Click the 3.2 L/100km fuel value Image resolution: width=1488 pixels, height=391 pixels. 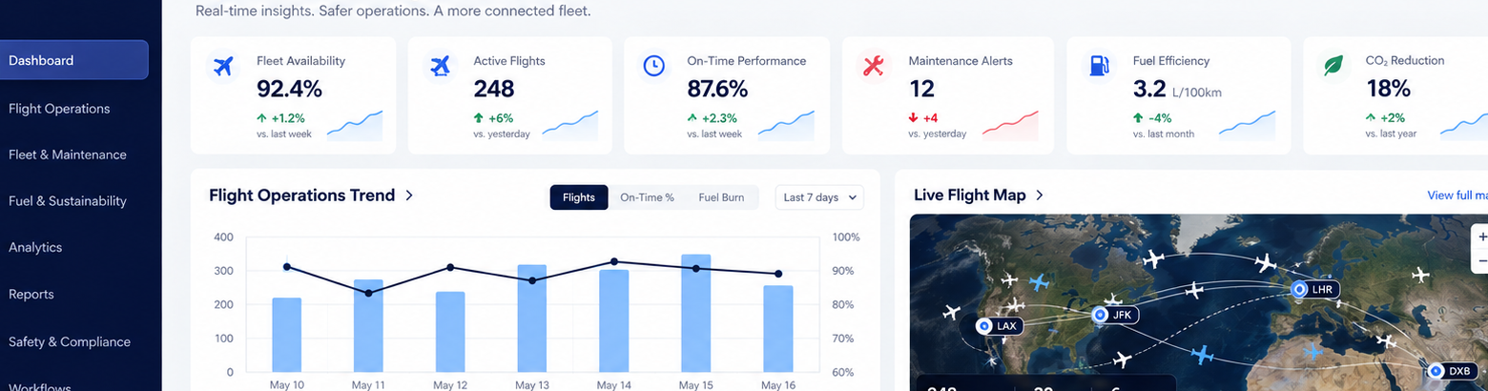click(x=1177, y=91)
